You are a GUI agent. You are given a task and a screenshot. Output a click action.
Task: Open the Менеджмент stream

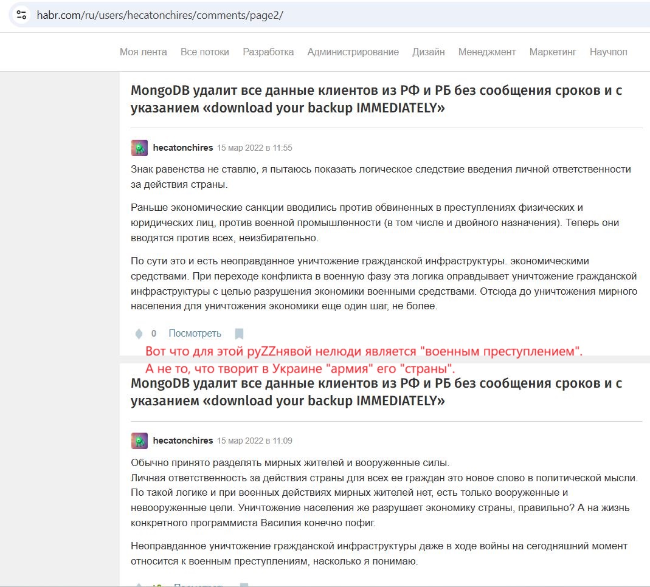(x=487, y=52)
